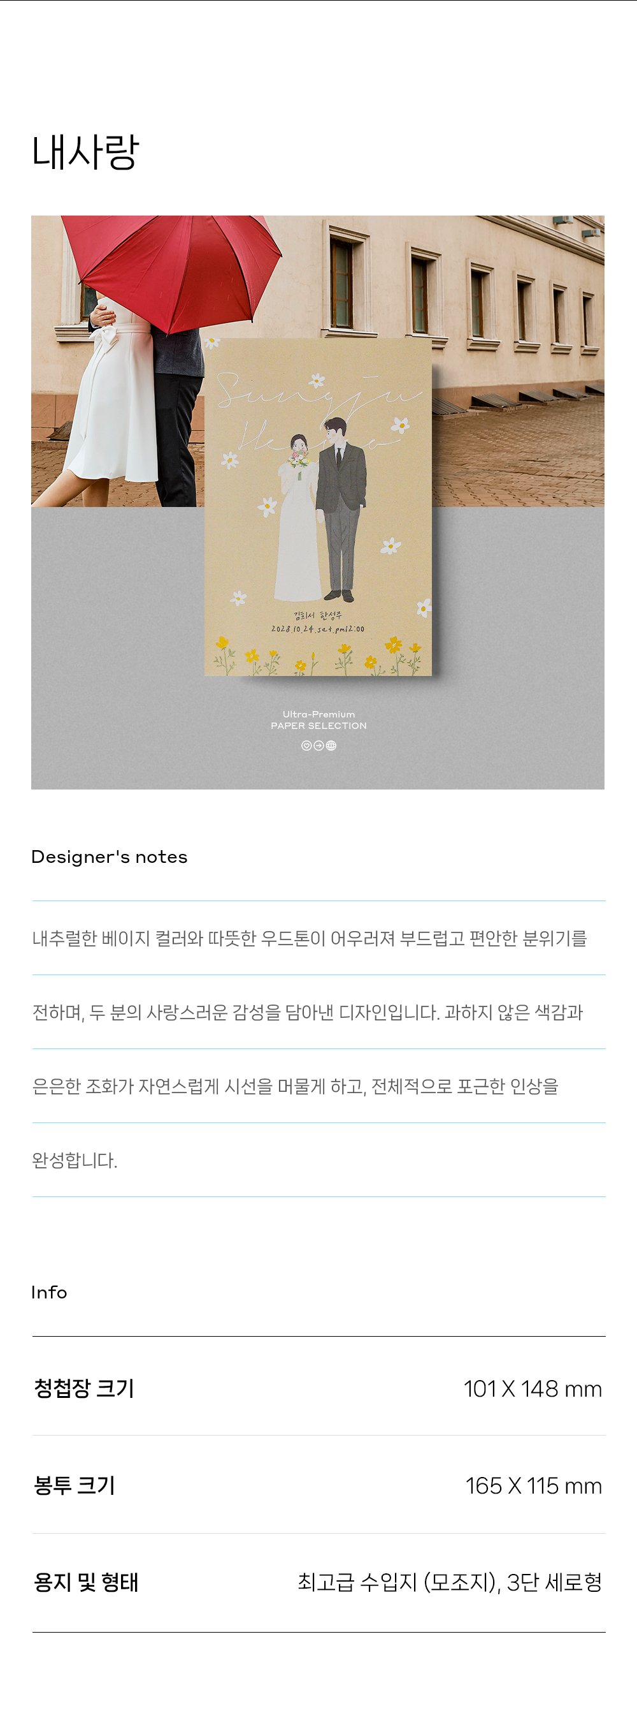Click the 완성합니다 note line

75,1160
